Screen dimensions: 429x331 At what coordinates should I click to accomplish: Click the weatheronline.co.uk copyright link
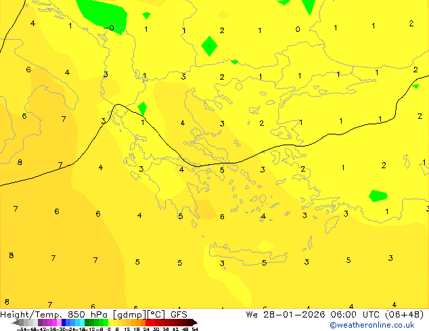371,325
